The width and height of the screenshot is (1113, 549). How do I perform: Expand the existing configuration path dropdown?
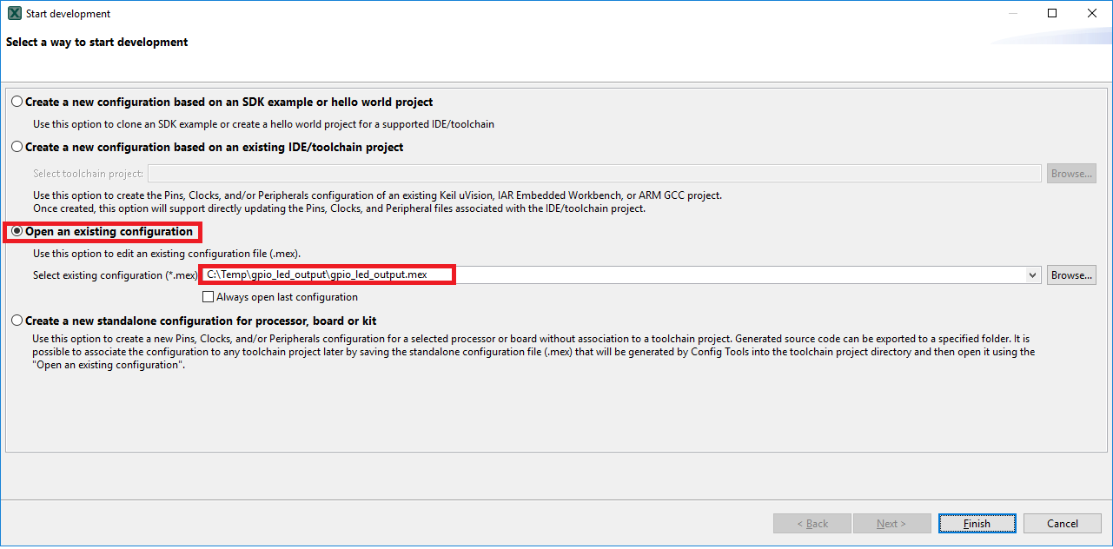1032,275
